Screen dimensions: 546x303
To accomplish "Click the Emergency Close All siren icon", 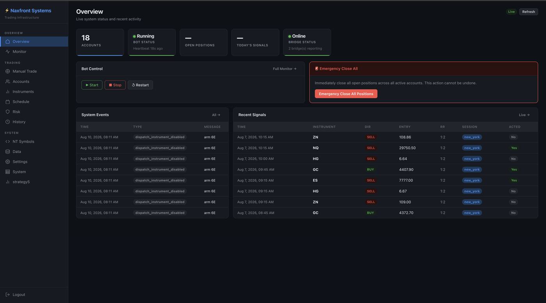I will tap(317, 69).
